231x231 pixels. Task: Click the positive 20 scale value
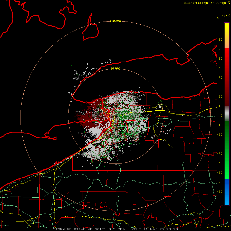pyautogui.click(x=220, y=96)
